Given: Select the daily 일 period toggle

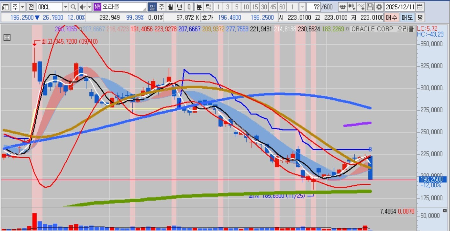Looking at the screenshot, I should (152, 7).
